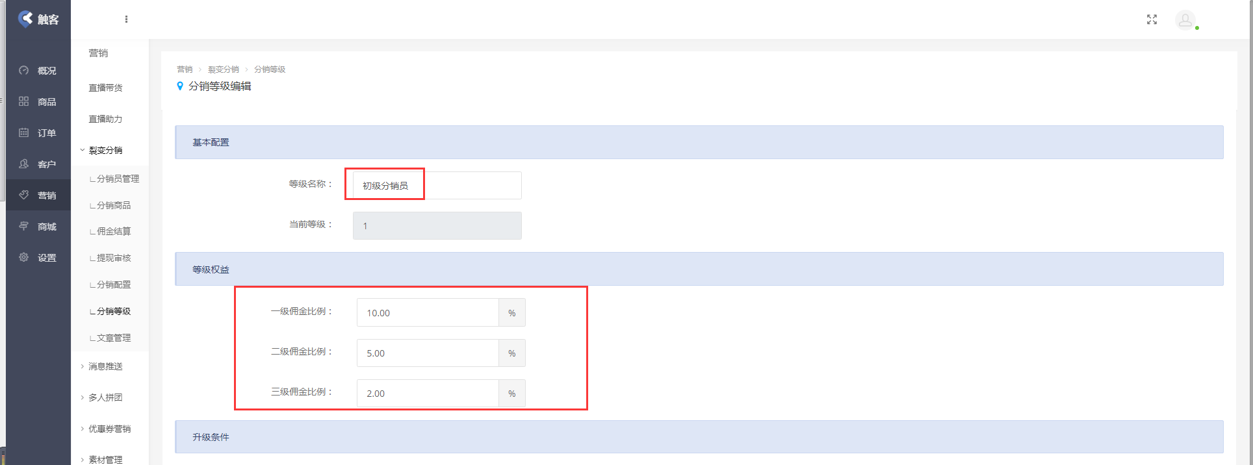
Task: Click the 客户 customer person icon
Action: pos(24,164)
